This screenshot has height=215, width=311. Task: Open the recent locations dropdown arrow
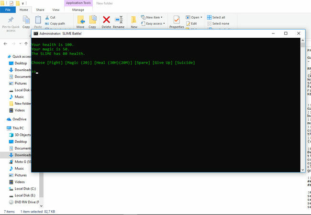pos(20,44)
